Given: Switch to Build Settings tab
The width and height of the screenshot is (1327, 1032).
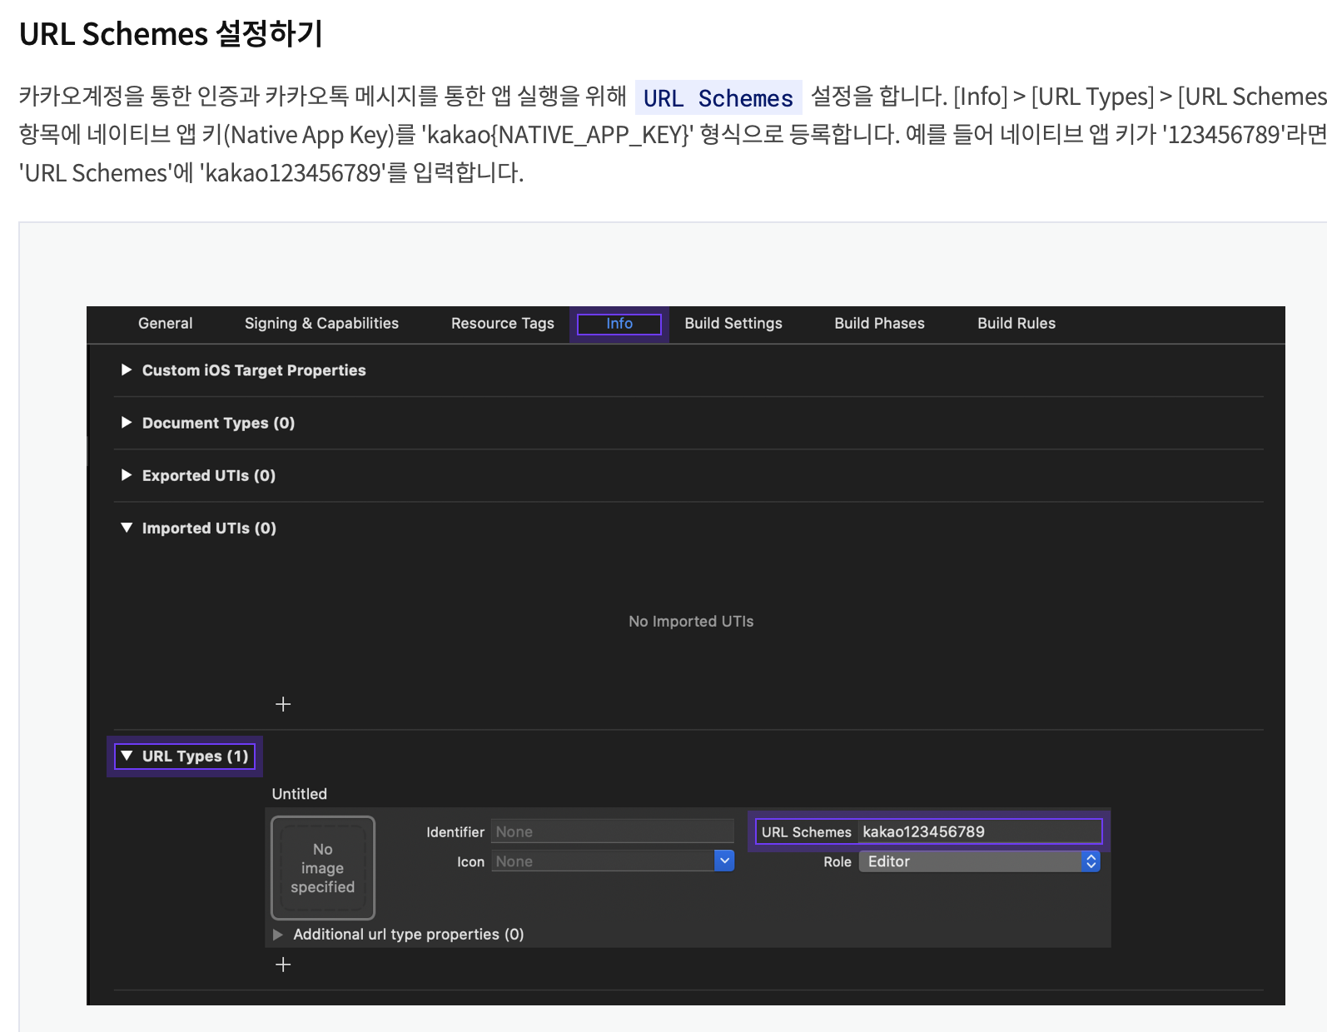Looking at the screenshot, I should pyautogui.click(x=733, y=323).
